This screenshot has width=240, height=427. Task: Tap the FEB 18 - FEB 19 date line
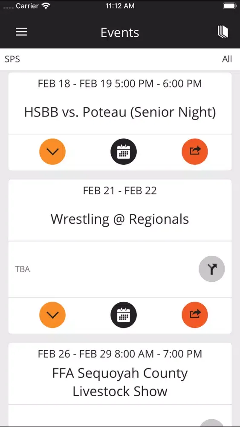tap(120, 84)
